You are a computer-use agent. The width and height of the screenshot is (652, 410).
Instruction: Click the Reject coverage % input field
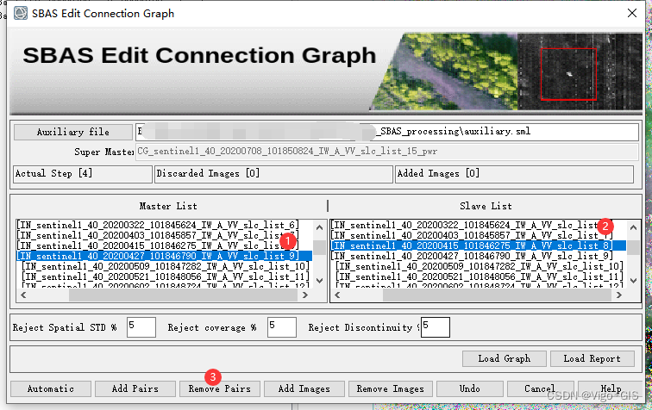[x=282, y=327]
